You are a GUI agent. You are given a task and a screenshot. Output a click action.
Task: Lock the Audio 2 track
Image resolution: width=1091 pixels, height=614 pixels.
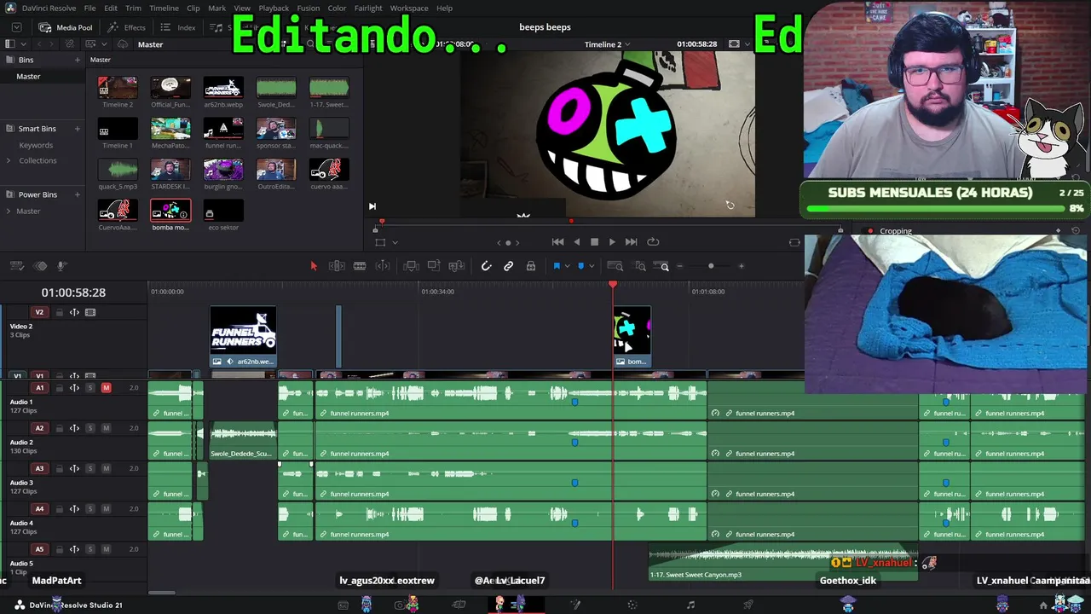[59, 428]
